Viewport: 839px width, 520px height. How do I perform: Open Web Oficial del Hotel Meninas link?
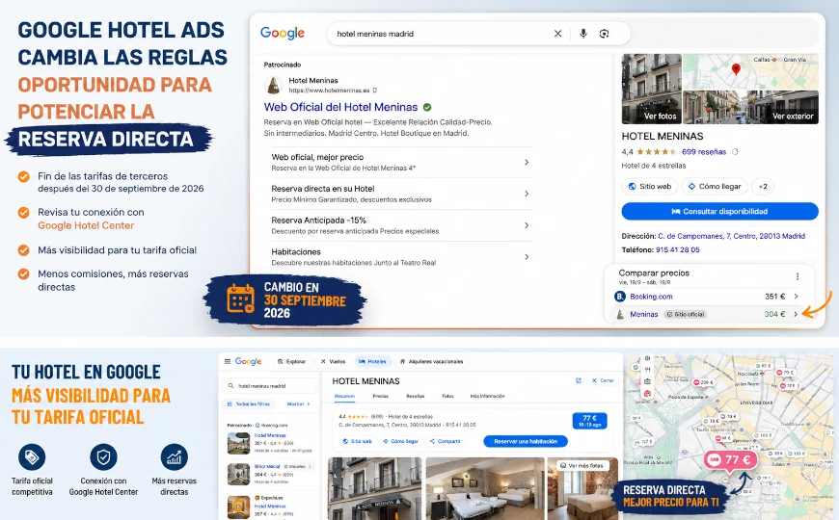coord(340,107)
